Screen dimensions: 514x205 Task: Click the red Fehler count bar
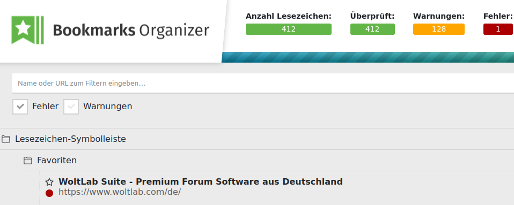pyautogui.click(x=498, y=29)
